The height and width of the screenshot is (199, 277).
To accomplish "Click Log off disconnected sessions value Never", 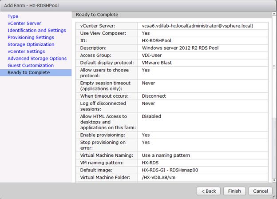I will click(148, 103).
